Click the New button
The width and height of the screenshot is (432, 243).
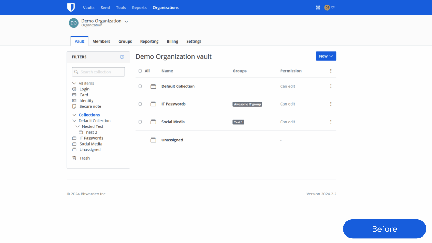[x=326, y=56]
